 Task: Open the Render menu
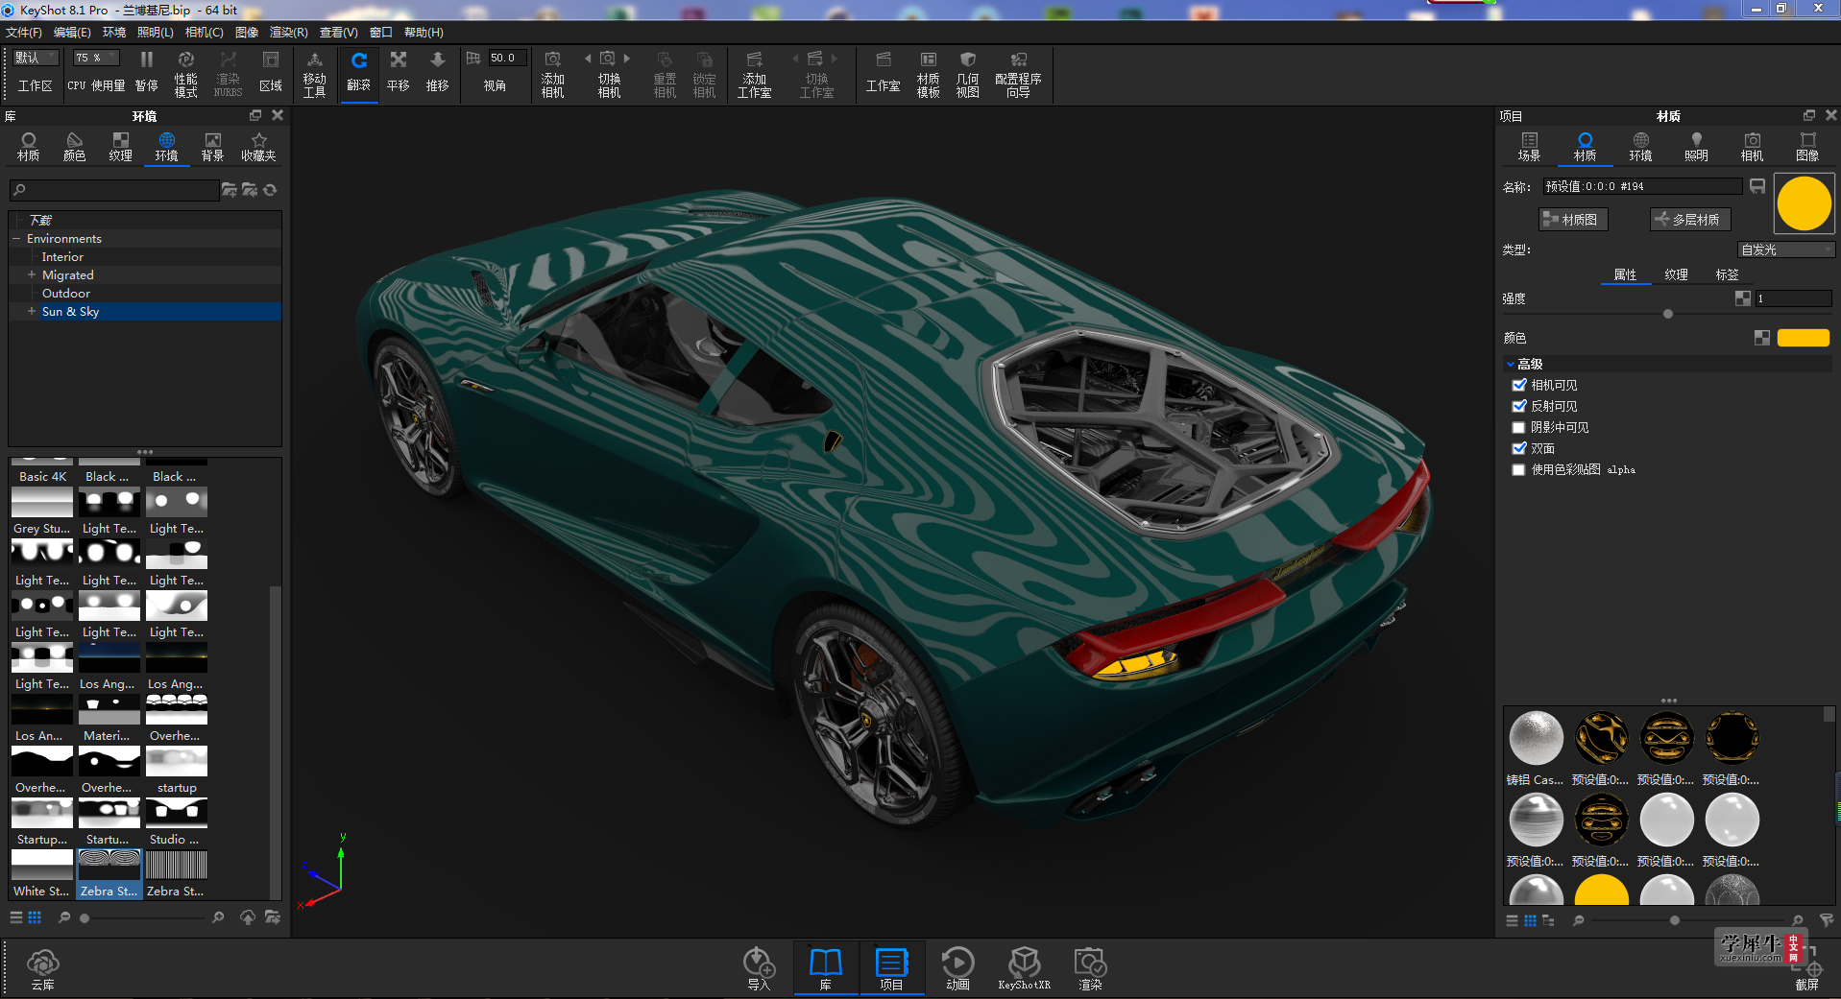[x=288, y=33]
